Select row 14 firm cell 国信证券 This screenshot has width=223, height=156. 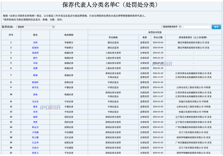(69, 117)
